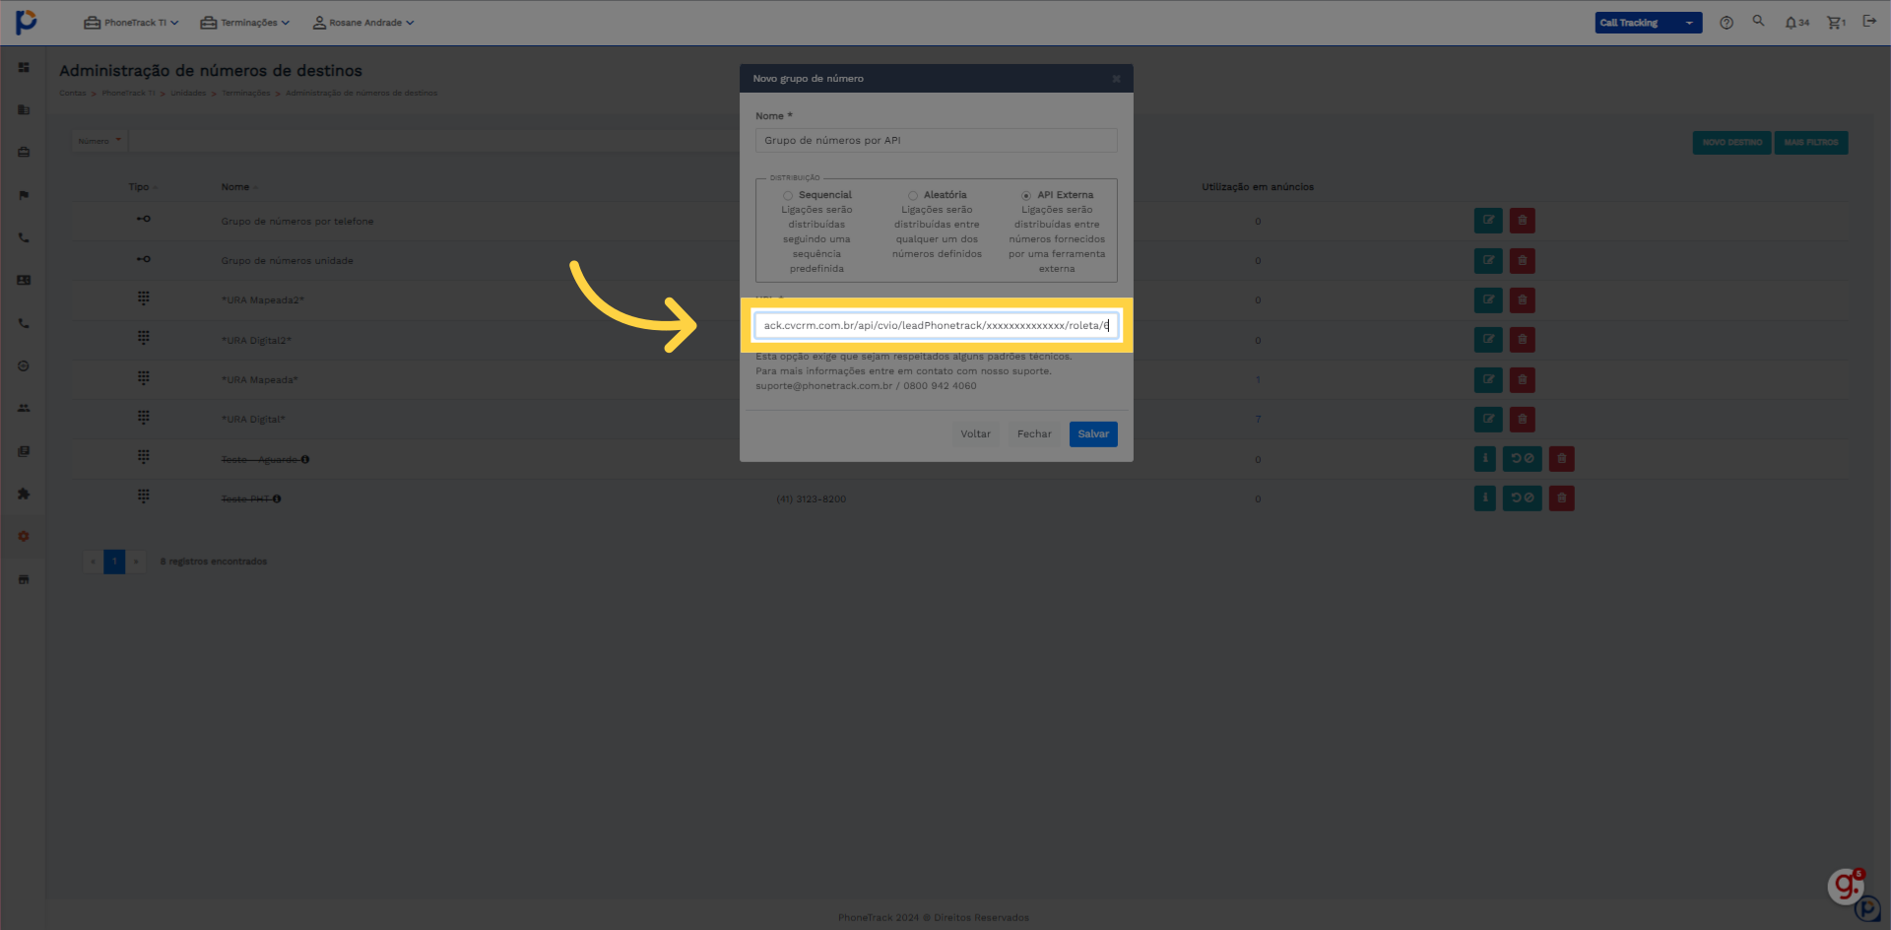Screen dimensions: 1891x930
Task: Click usage count '1' for '*URA Mapeada*'
Action: coord(1258,380)
